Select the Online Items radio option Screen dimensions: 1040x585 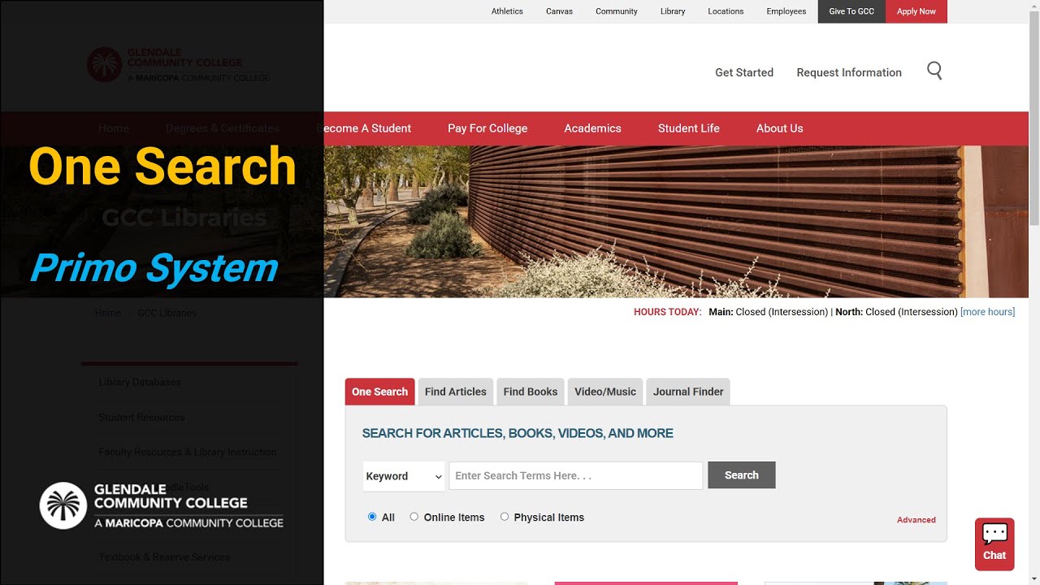coord(414,517)
